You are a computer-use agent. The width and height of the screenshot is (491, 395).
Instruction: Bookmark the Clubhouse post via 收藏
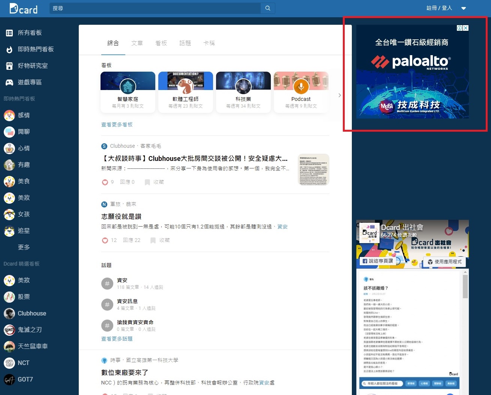pos(154,182)
